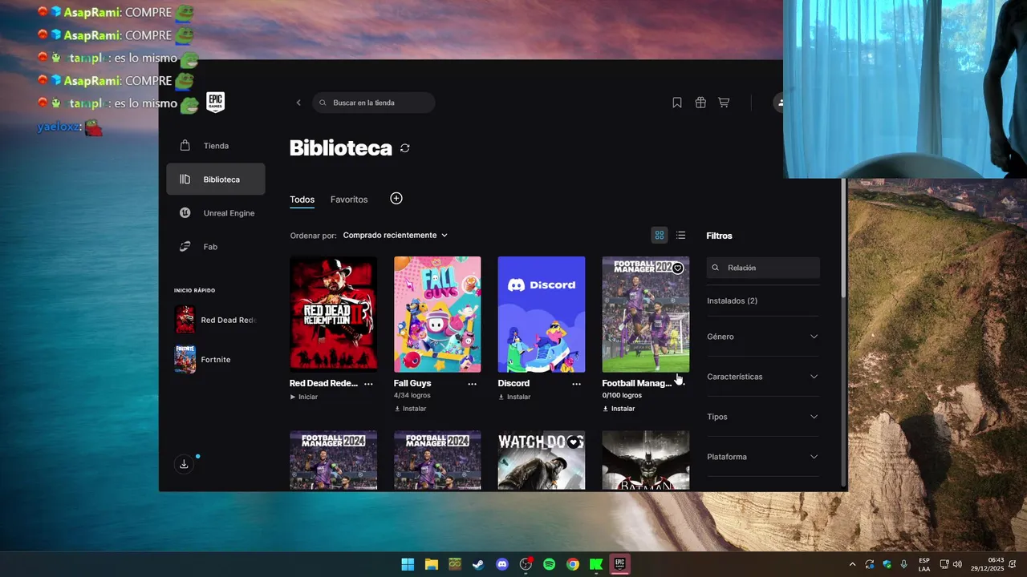Install Football Manager with Instalar
Screen dimensions: 1027x577
619,409
